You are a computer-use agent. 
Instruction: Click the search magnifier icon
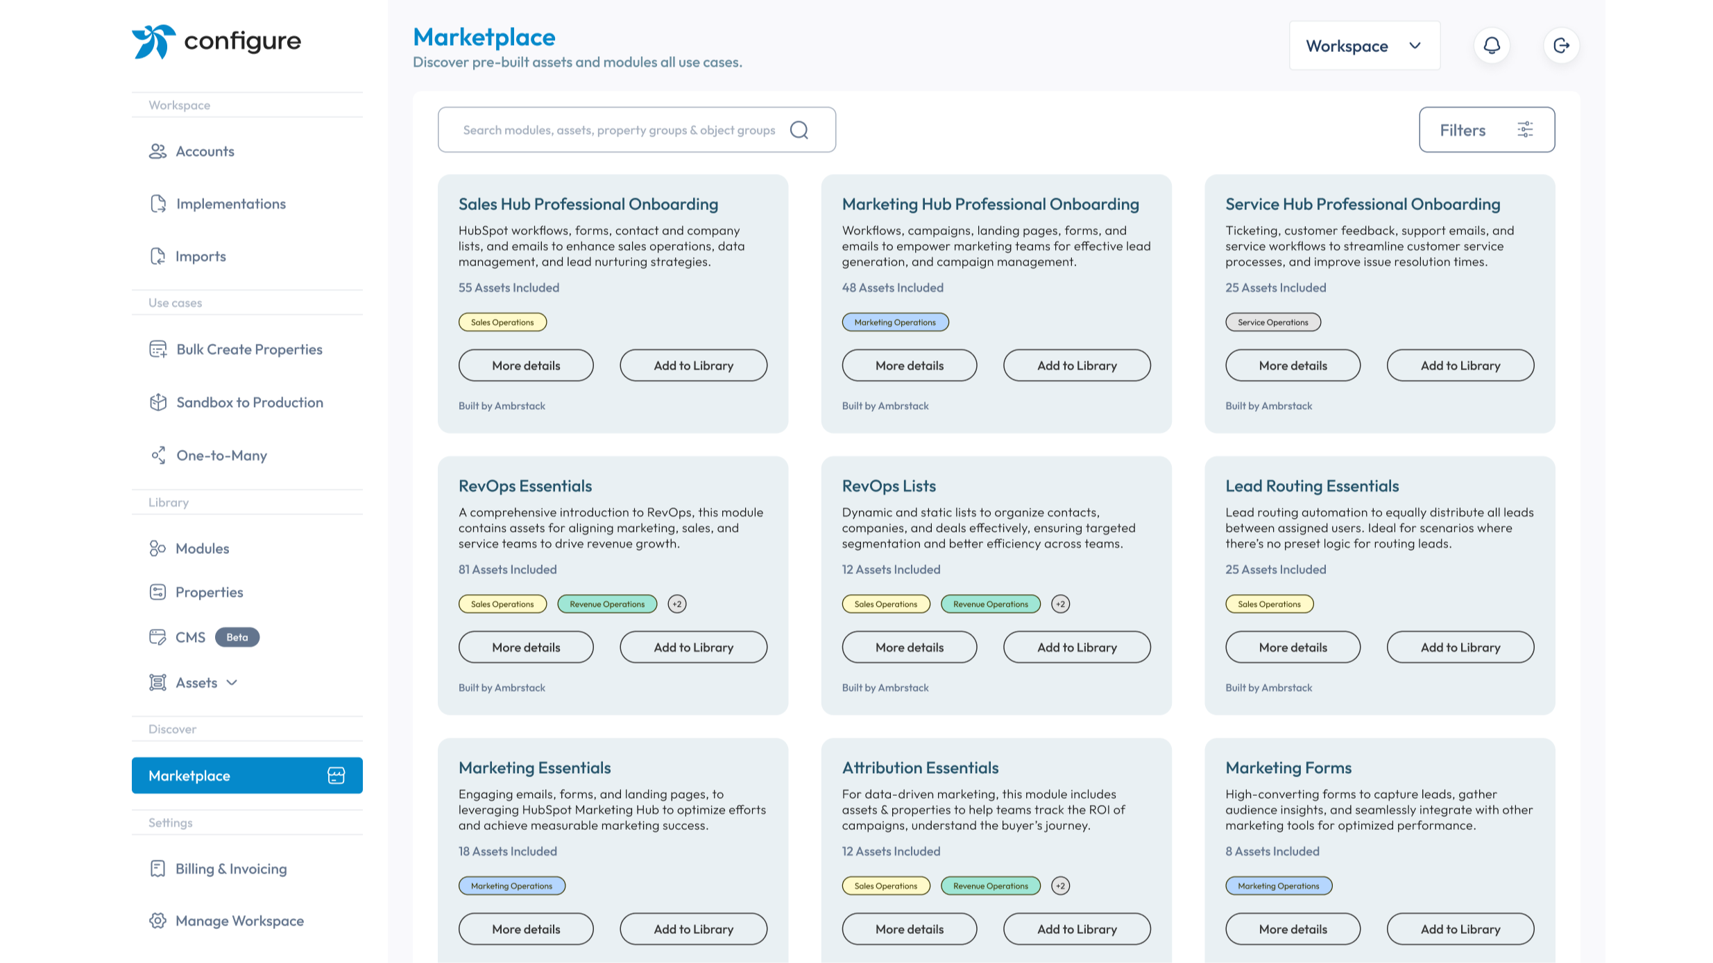(799, 130)
